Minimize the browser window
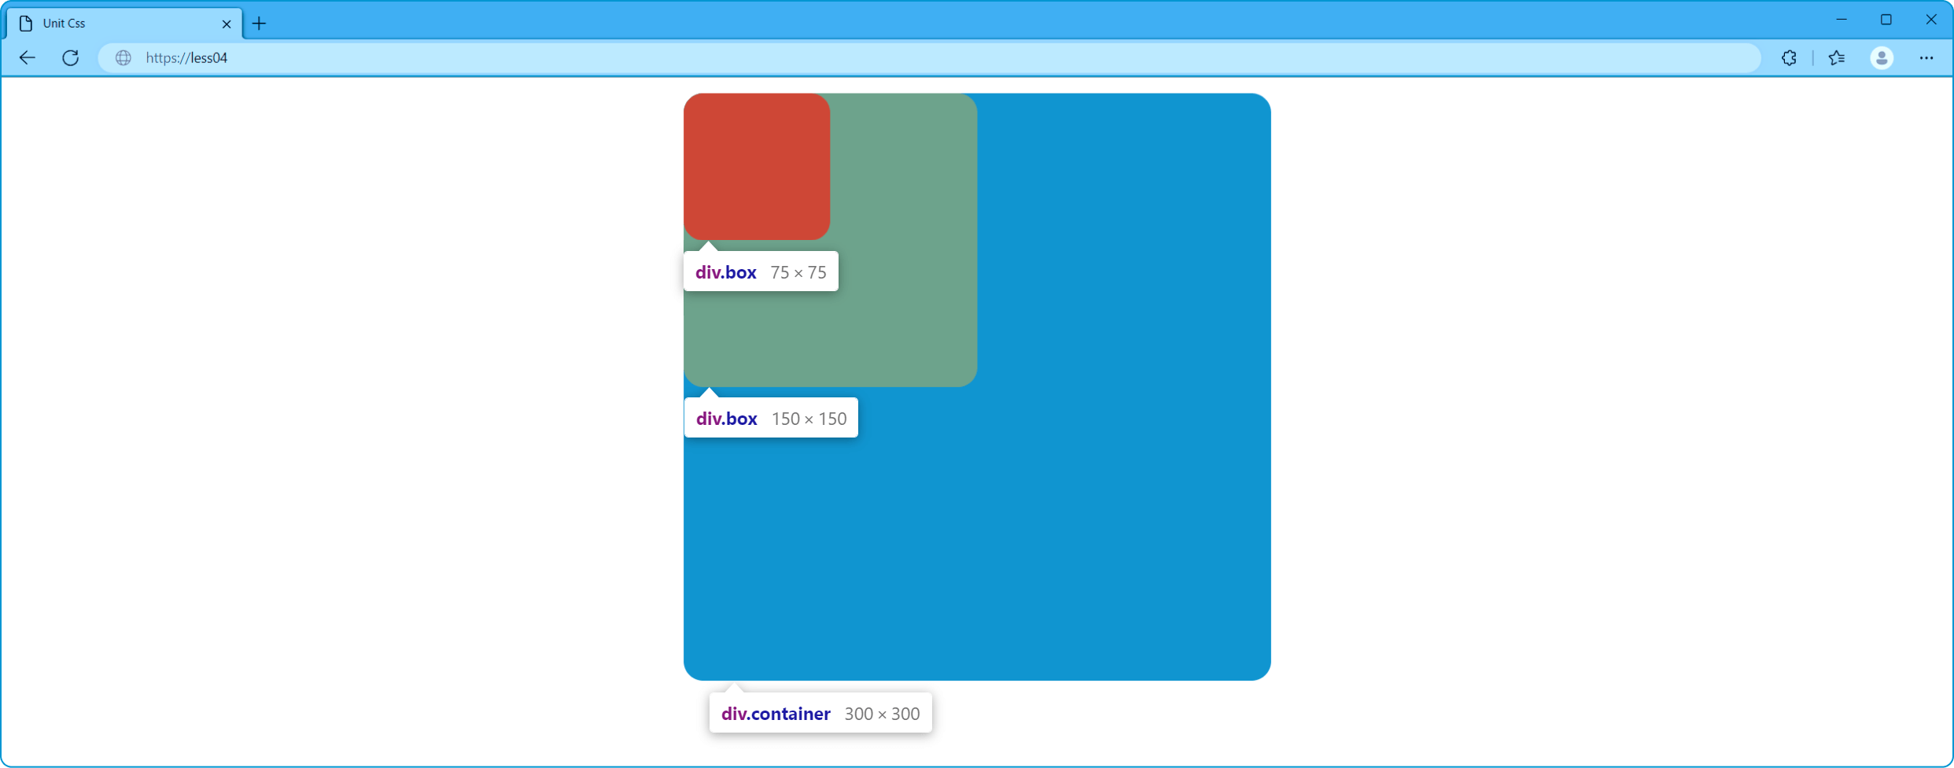 coord(1842,20)
